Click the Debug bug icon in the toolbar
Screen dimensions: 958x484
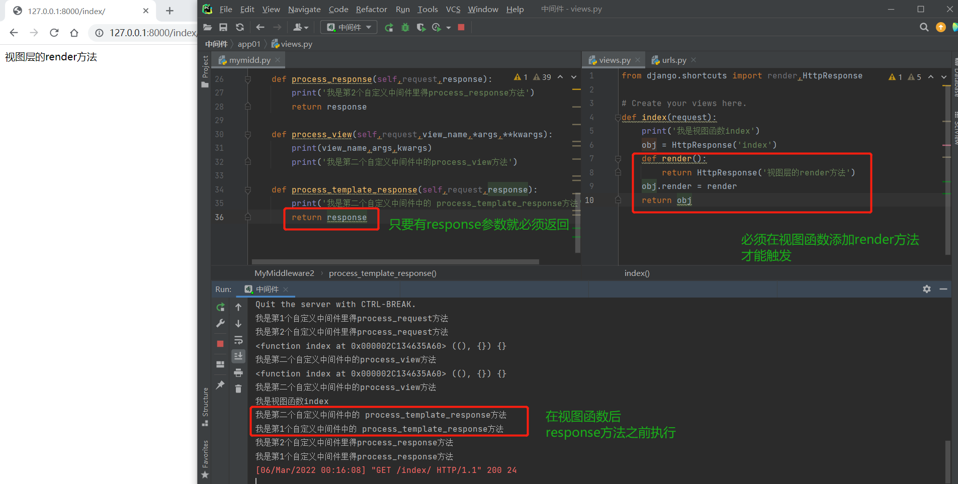[405, 28]
